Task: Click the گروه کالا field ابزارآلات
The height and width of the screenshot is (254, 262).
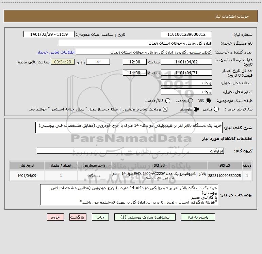Action: pyautogui.click(x=130, y=151)
